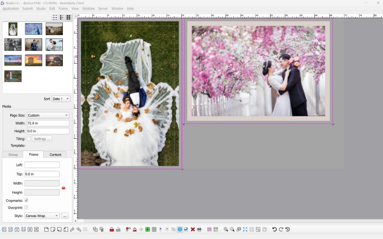The height and width of the screenshot is (239, 383).
Task: Open the Modules menu
Action: coord(88,9)
